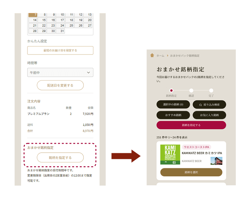Open 選択中の銘柄 (0) list
The width and height of the screenshot is (252, 198).
[x=173, y=105]
